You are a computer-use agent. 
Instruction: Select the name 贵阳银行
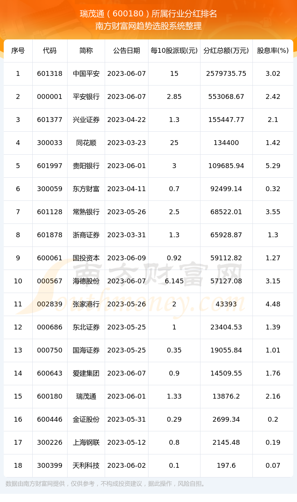point(86,166)
